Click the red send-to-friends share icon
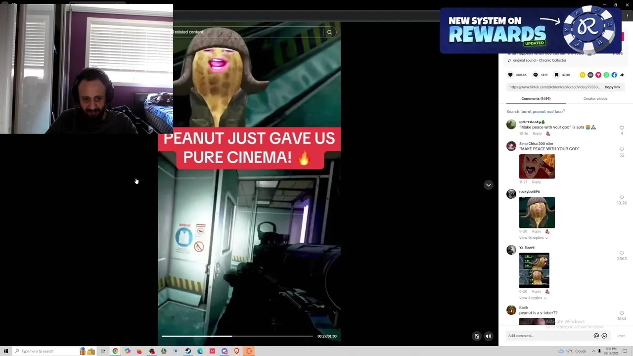633x356 pixels. click(x=598, y=75)
